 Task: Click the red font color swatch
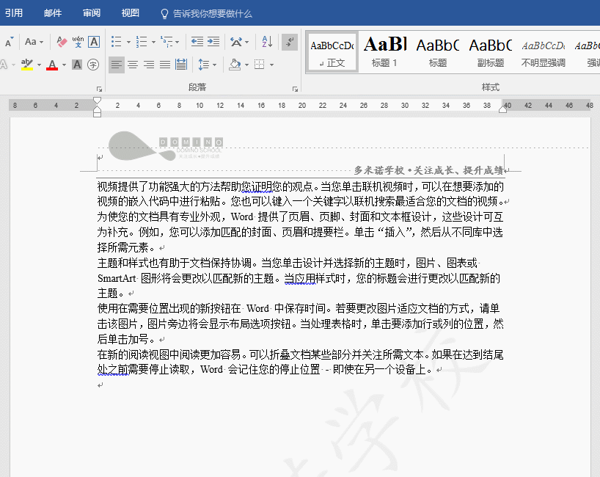pyautogui.click(x=51, y=65)
